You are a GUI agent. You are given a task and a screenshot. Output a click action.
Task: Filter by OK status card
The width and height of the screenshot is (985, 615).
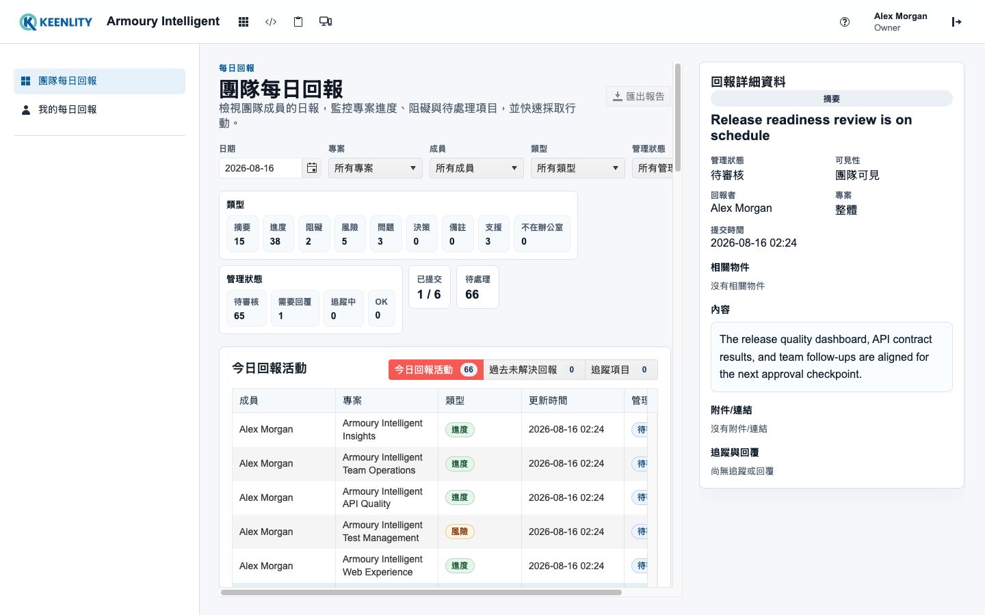(x=382, y=308)
